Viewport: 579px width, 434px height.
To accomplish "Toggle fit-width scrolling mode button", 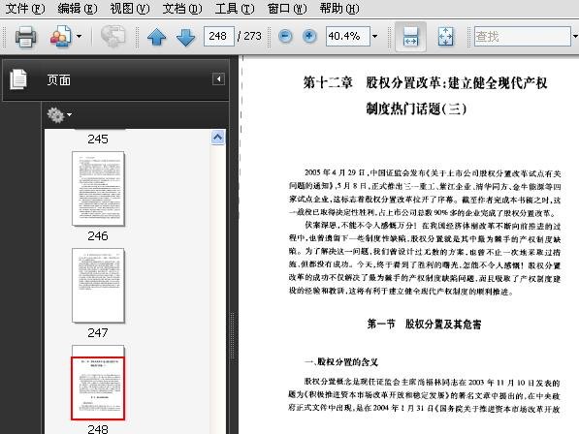I will click(x=410, y=37).
